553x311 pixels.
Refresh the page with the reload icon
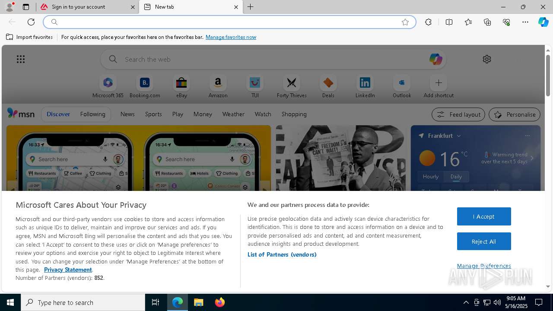tap(31, 22)
